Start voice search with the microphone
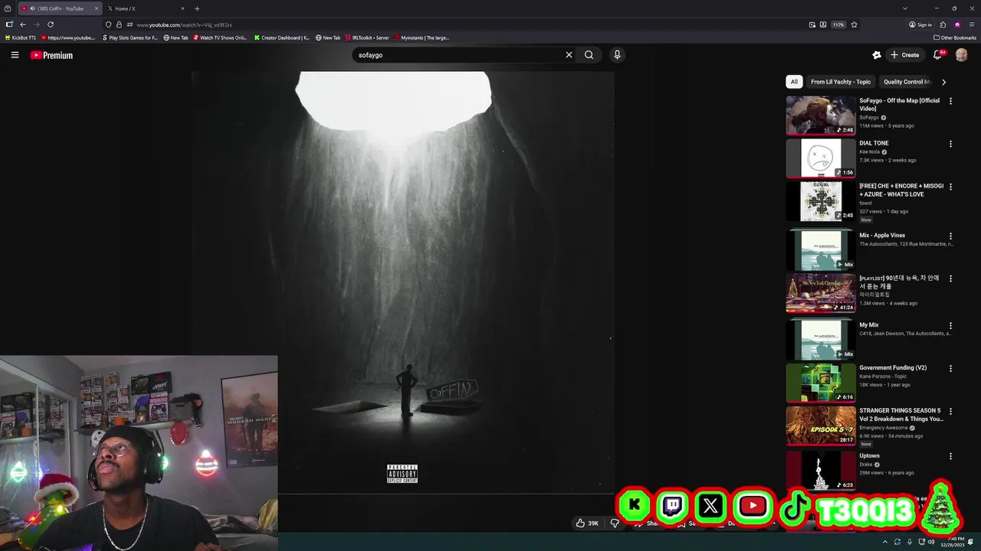Image resolution: width=981 pixels, height=551 pixels. 617,55
